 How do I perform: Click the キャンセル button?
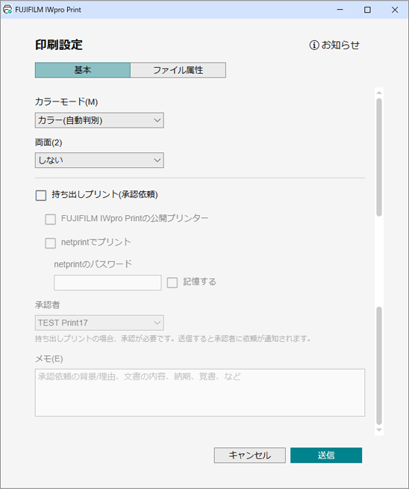(x=250, y=455)
